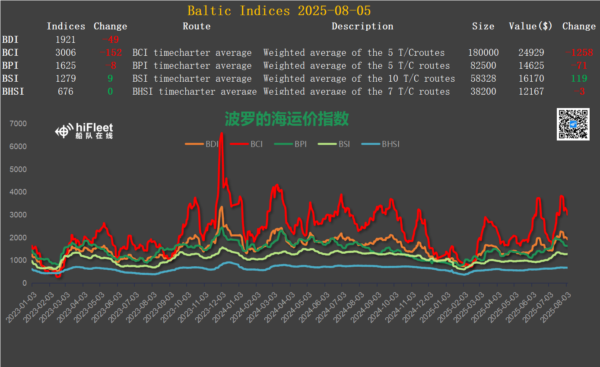Click BHSI timecharter average route text
The height and width of the screenshot is (367, 600).
(194, 92)
